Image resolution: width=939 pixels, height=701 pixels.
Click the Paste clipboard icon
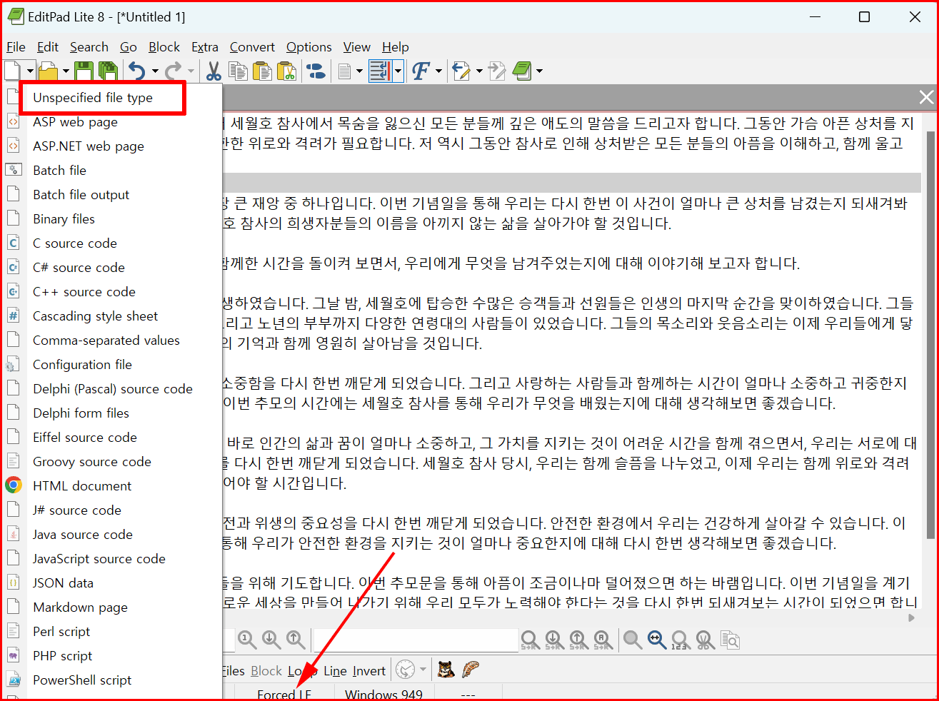pos(262,71)
